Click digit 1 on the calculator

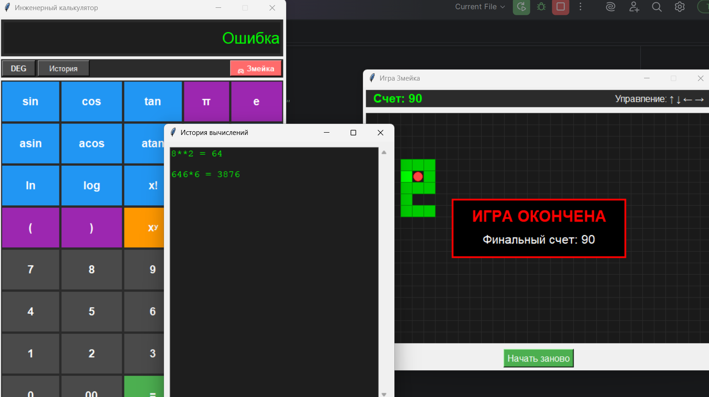point(30,353)
